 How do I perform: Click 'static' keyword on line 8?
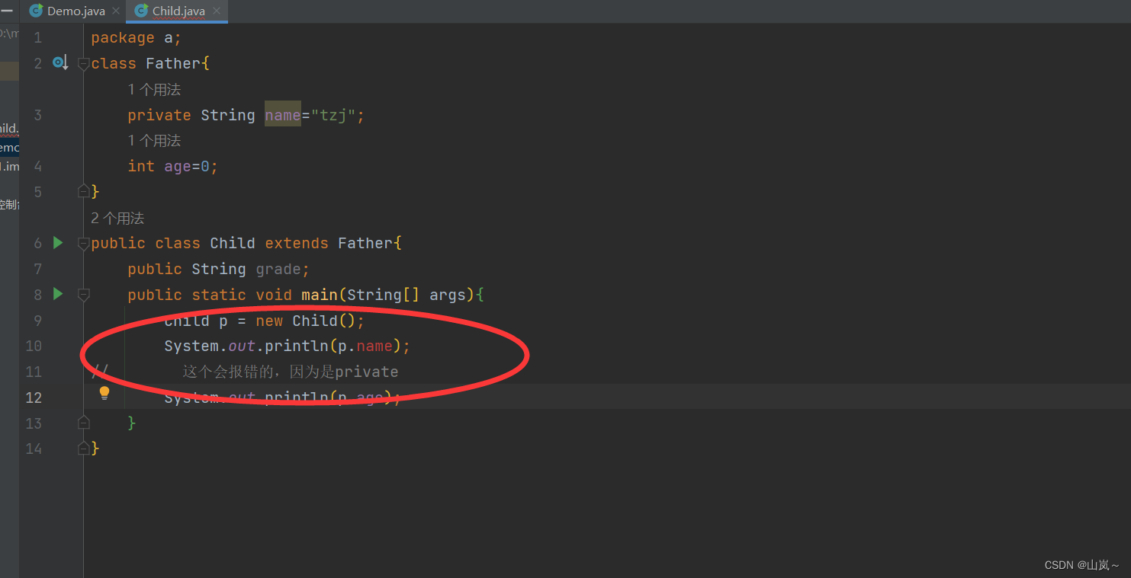click(x=219, y=295)
